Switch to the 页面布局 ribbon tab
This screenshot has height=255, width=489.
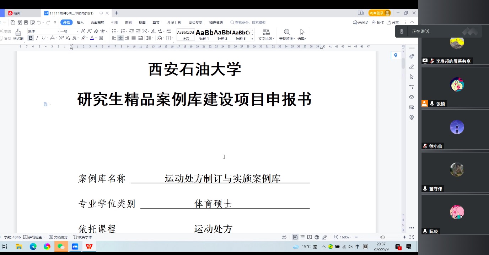[x=97, y=22]
